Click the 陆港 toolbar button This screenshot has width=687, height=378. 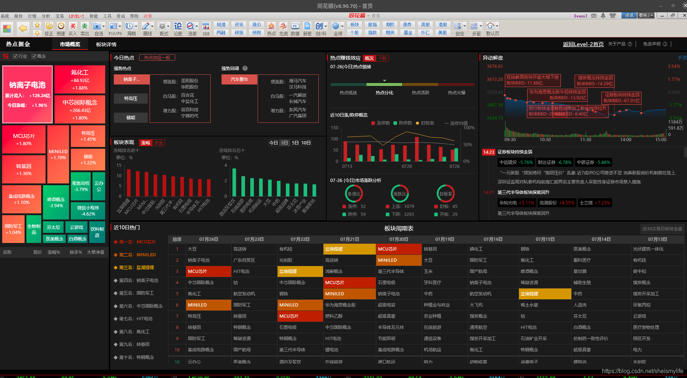tap(221, 25)
